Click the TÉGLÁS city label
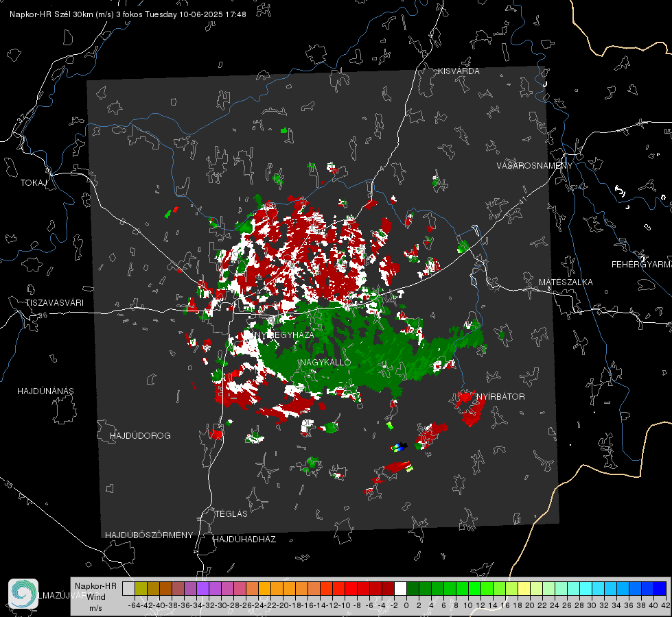672x617 pixels. click(231, 513)
